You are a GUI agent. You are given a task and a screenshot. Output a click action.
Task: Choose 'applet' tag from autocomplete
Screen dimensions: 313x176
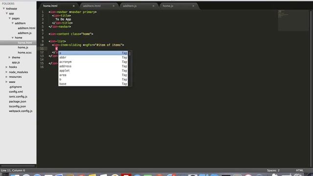click(x=93, y=70)
